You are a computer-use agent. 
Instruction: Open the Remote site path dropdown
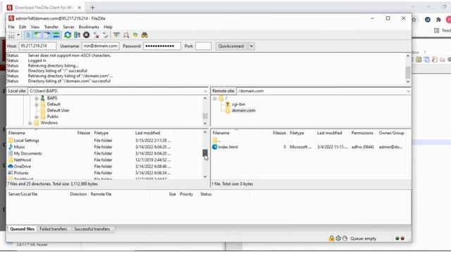point(408,91)
